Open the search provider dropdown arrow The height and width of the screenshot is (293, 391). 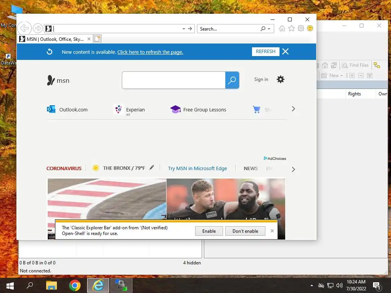coord(269,29)
